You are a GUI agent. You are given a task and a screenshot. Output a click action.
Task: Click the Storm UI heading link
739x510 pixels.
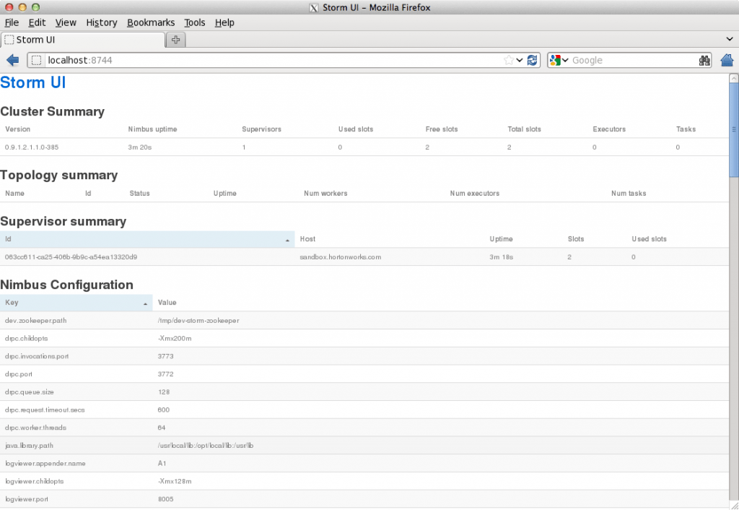pyautogui.click(x=33, y=82)
